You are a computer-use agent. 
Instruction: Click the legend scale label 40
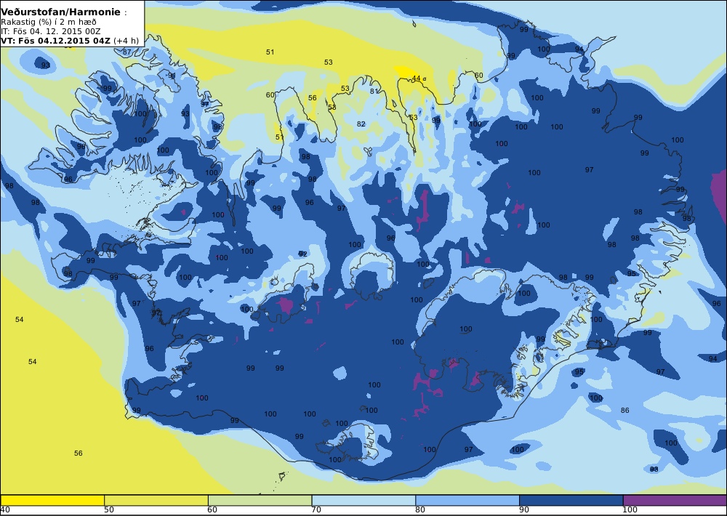6,510
